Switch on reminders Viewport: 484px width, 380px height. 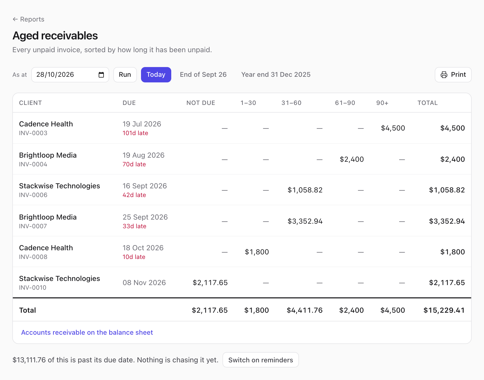(x=260, y=360)
